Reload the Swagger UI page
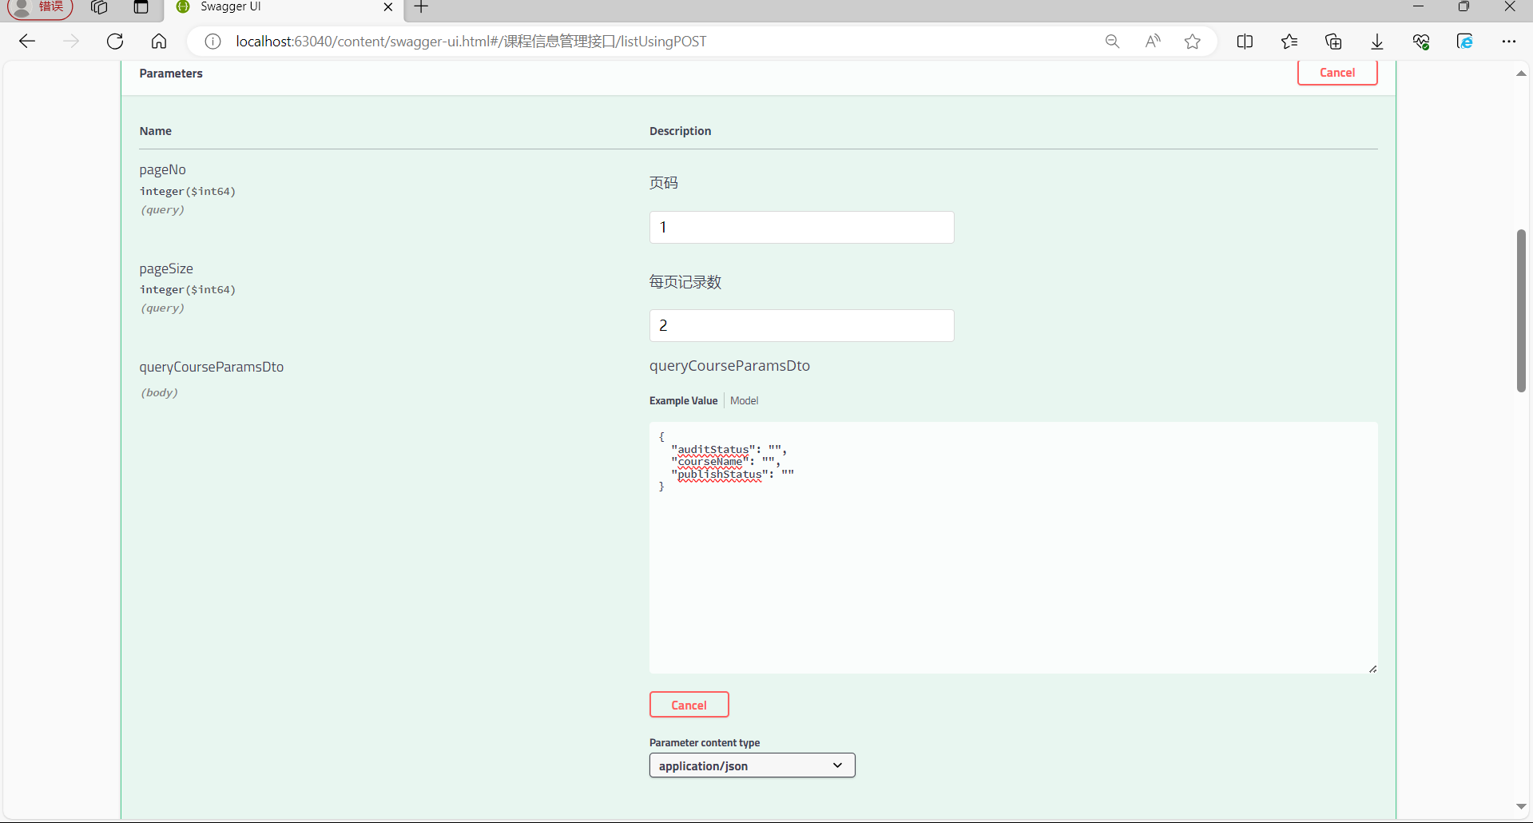The width and height of the screenshot is (1533, 823). [x=115, y=42]
